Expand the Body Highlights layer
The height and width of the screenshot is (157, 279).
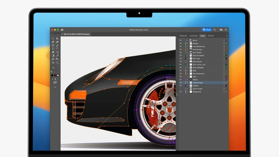188,68
